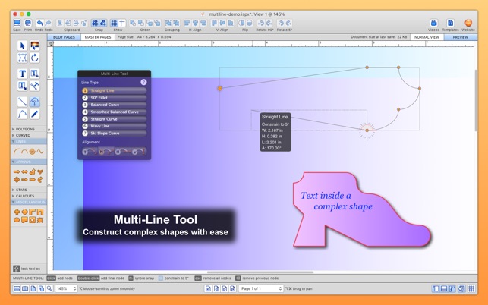This screenshot has width=488, height=305.
Task: Toggle grid display in Show group
Action: click(114, 23)
